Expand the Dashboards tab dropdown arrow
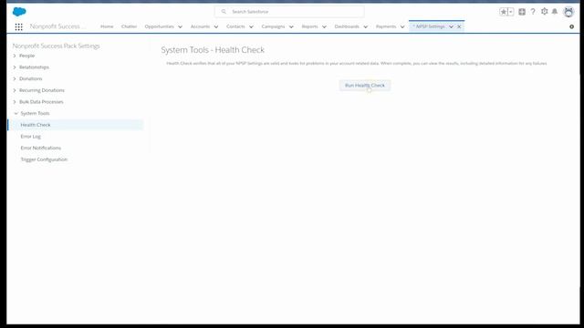The image size is (584, 328). pos(365,26)
